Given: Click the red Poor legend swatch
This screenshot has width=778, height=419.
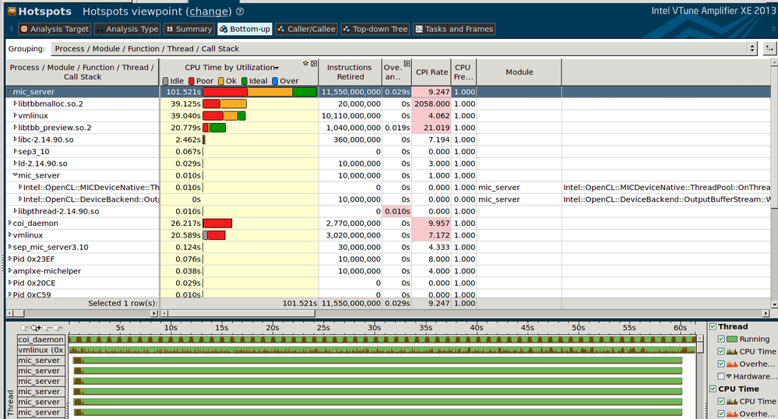Looking at the screenshot, I should pyautogui.click(x=191, y=81).
